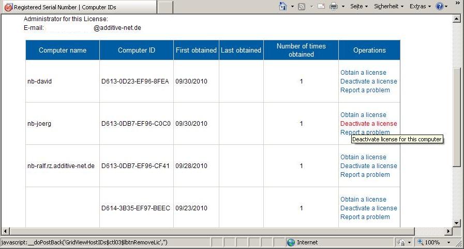Report a problem for D614-3B35-EF97-BEEC
The height and width of the screenshot is (249, 464).
click(365, 217)
